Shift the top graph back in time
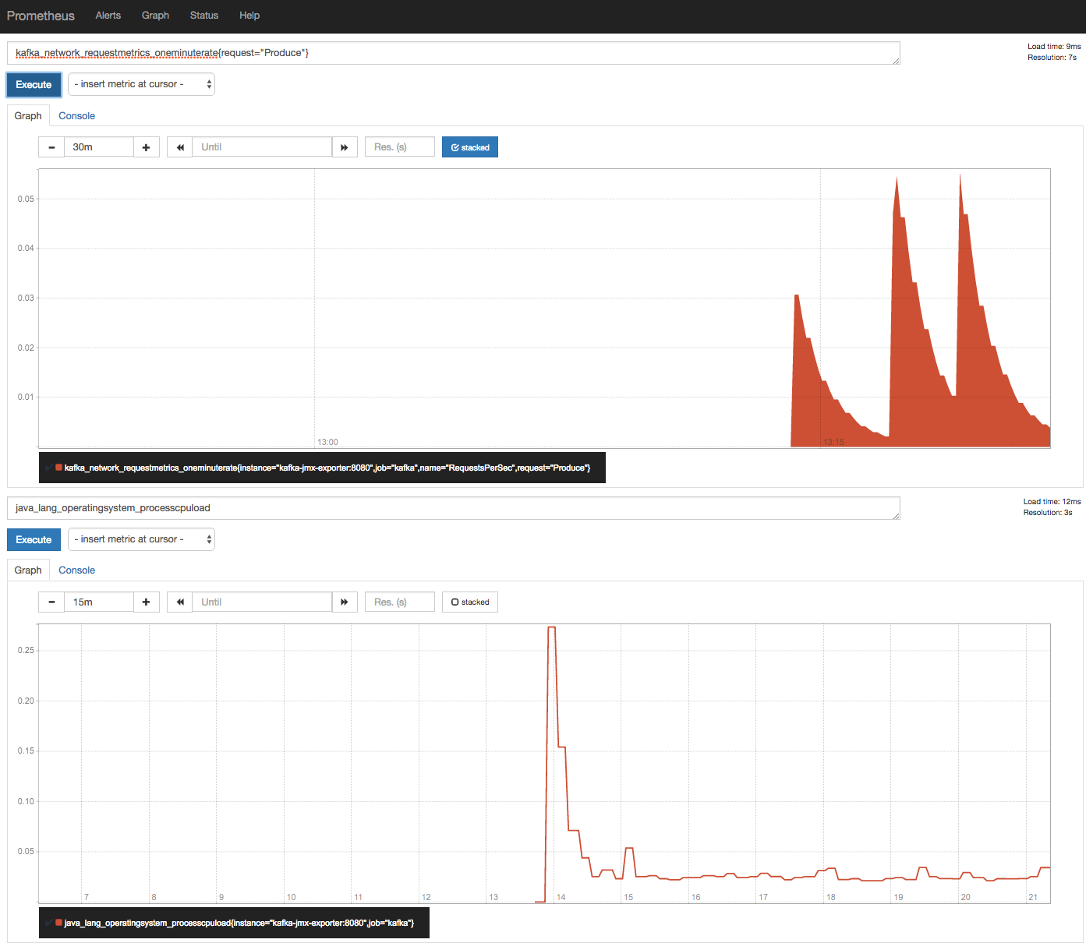This screenshot has height=950, width=1086. [179, 147]
